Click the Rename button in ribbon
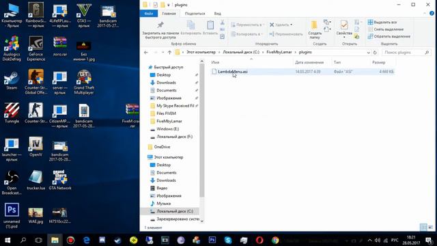 pos(286,34)
